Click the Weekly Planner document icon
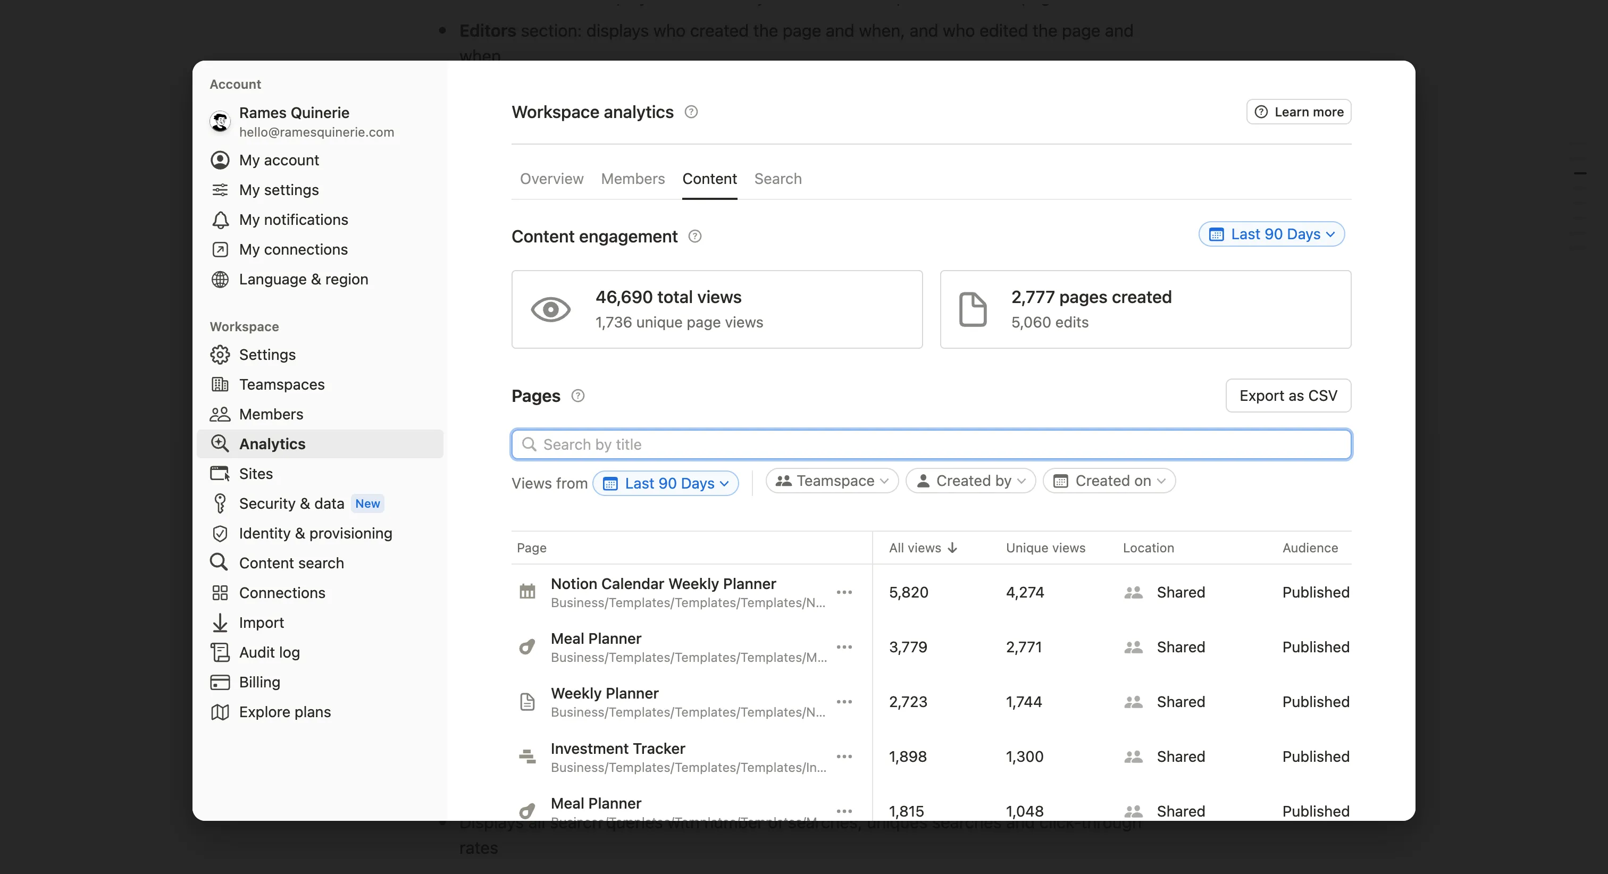This screenshot has height=874, width=1608. point(527,702)
